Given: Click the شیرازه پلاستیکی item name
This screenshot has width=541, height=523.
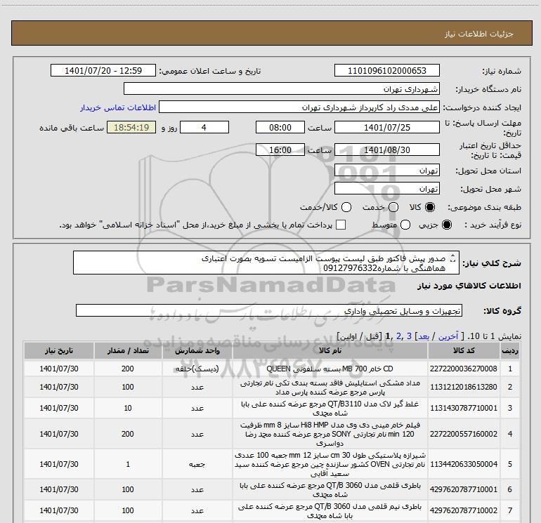Looking at the screenshot, I should coord(330,464).
